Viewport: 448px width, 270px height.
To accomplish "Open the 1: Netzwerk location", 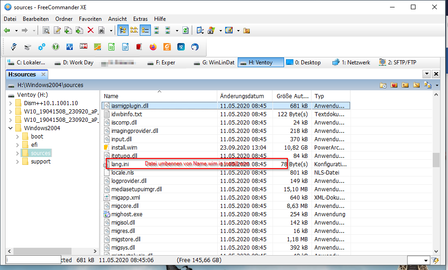I will (x=351, y=63).
